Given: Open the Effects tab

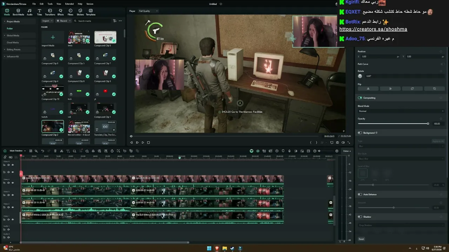Looking at the screenshot, I should [61, 12].
